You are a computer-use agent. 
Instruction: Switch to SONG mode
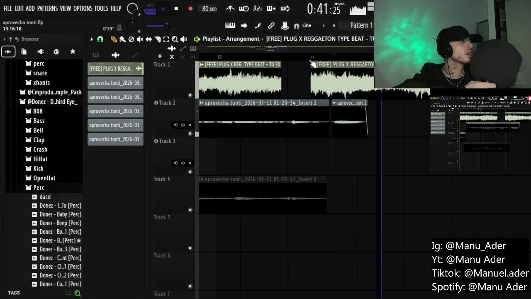(x=150, y=11)
